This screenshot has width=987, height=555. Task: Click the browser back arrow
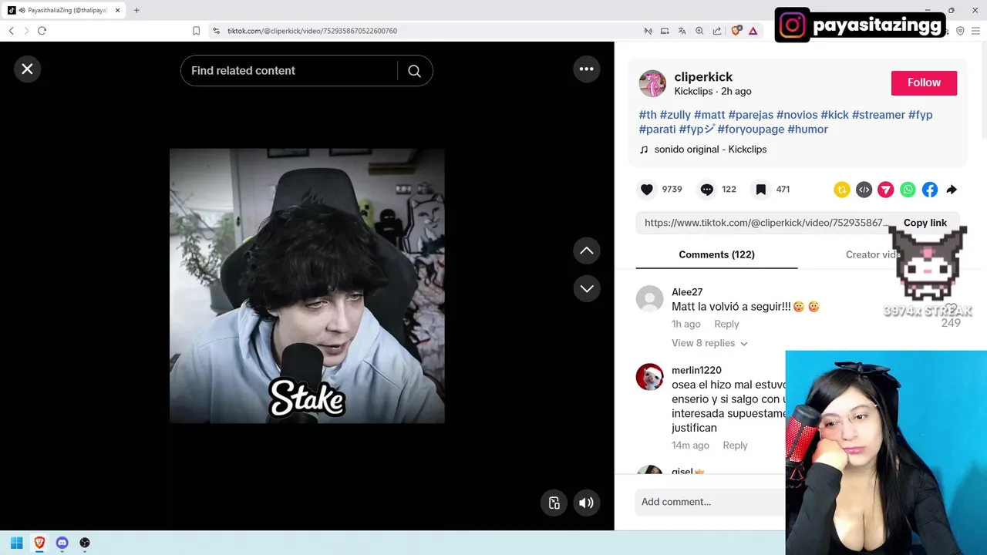(11, 31)
